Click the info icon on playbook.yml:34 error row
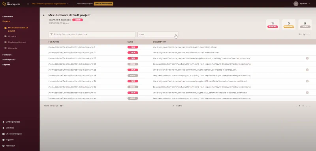The image size is (316, 151). click(x=307, y=81)
